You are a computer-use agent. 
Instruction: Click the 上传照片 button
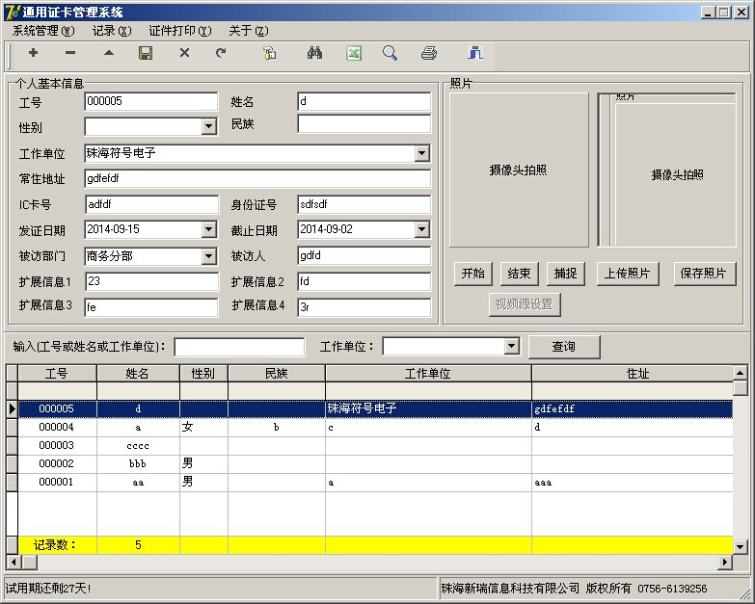click(628, 274)
